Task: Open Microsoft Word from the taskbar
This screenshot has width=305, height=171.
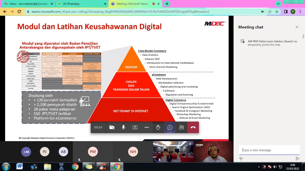Action: (x=19, y=166)
